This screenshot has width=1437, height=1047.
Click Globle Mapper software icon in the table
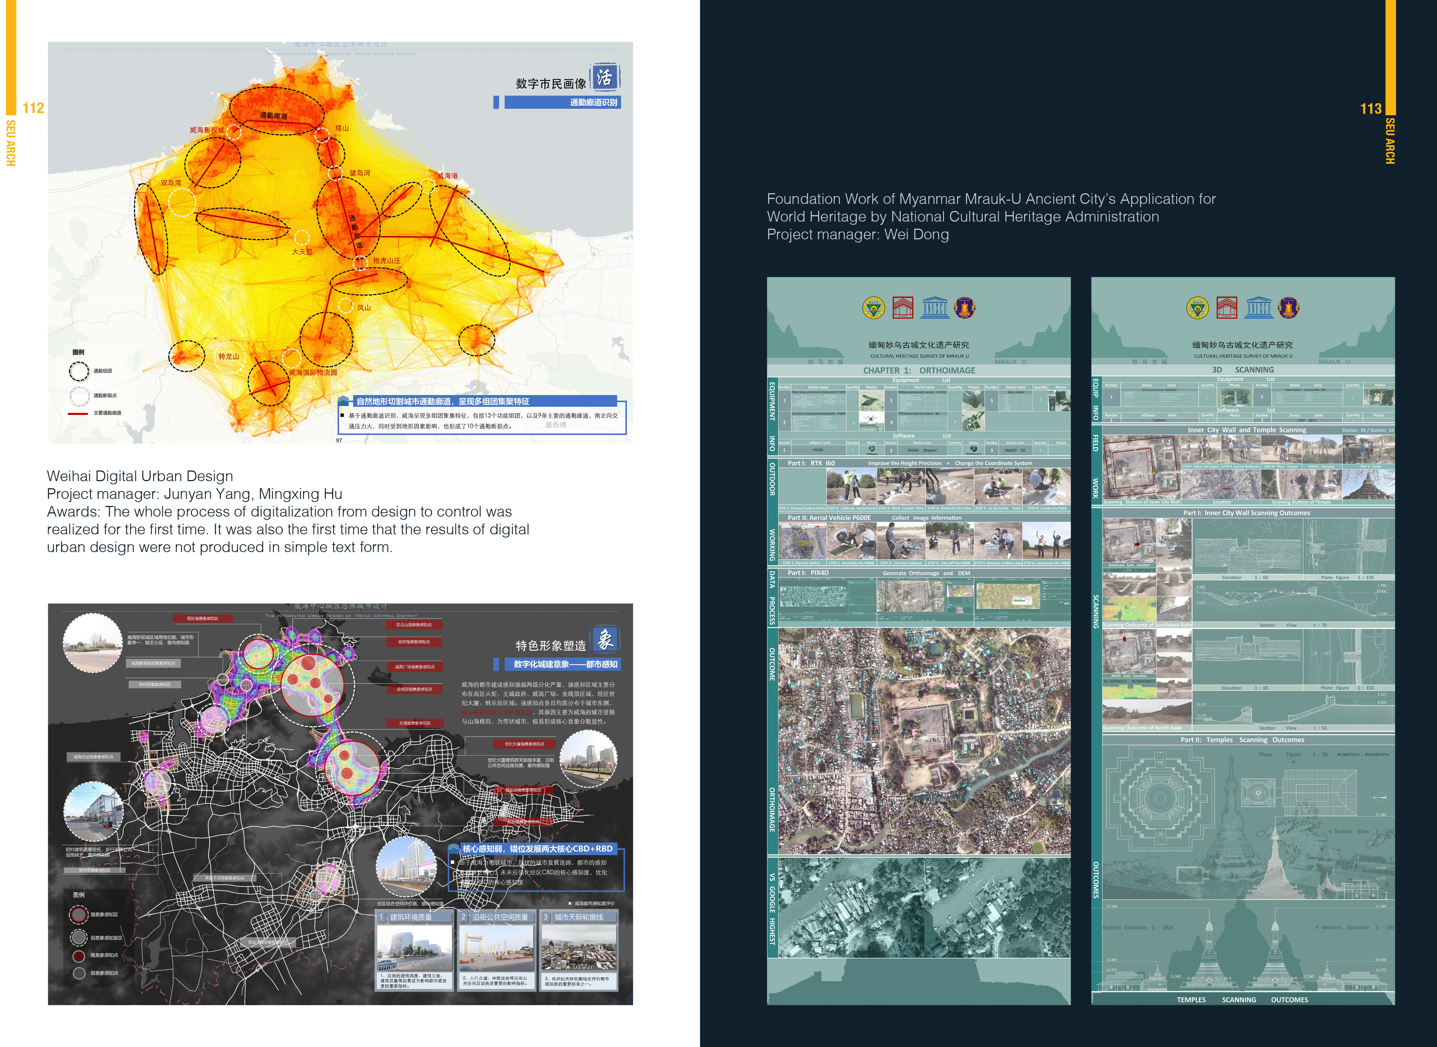coord(974,449)
